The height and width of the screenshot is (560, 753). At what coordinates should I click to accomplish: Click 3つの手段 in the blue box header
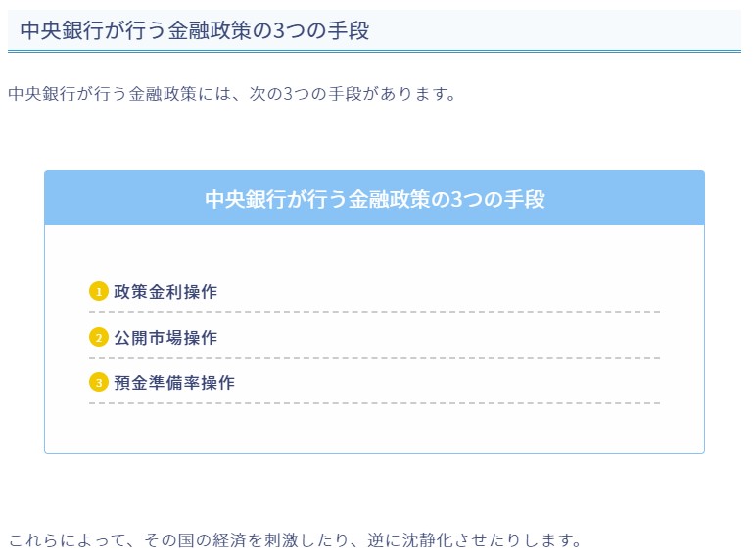point(497,199)
